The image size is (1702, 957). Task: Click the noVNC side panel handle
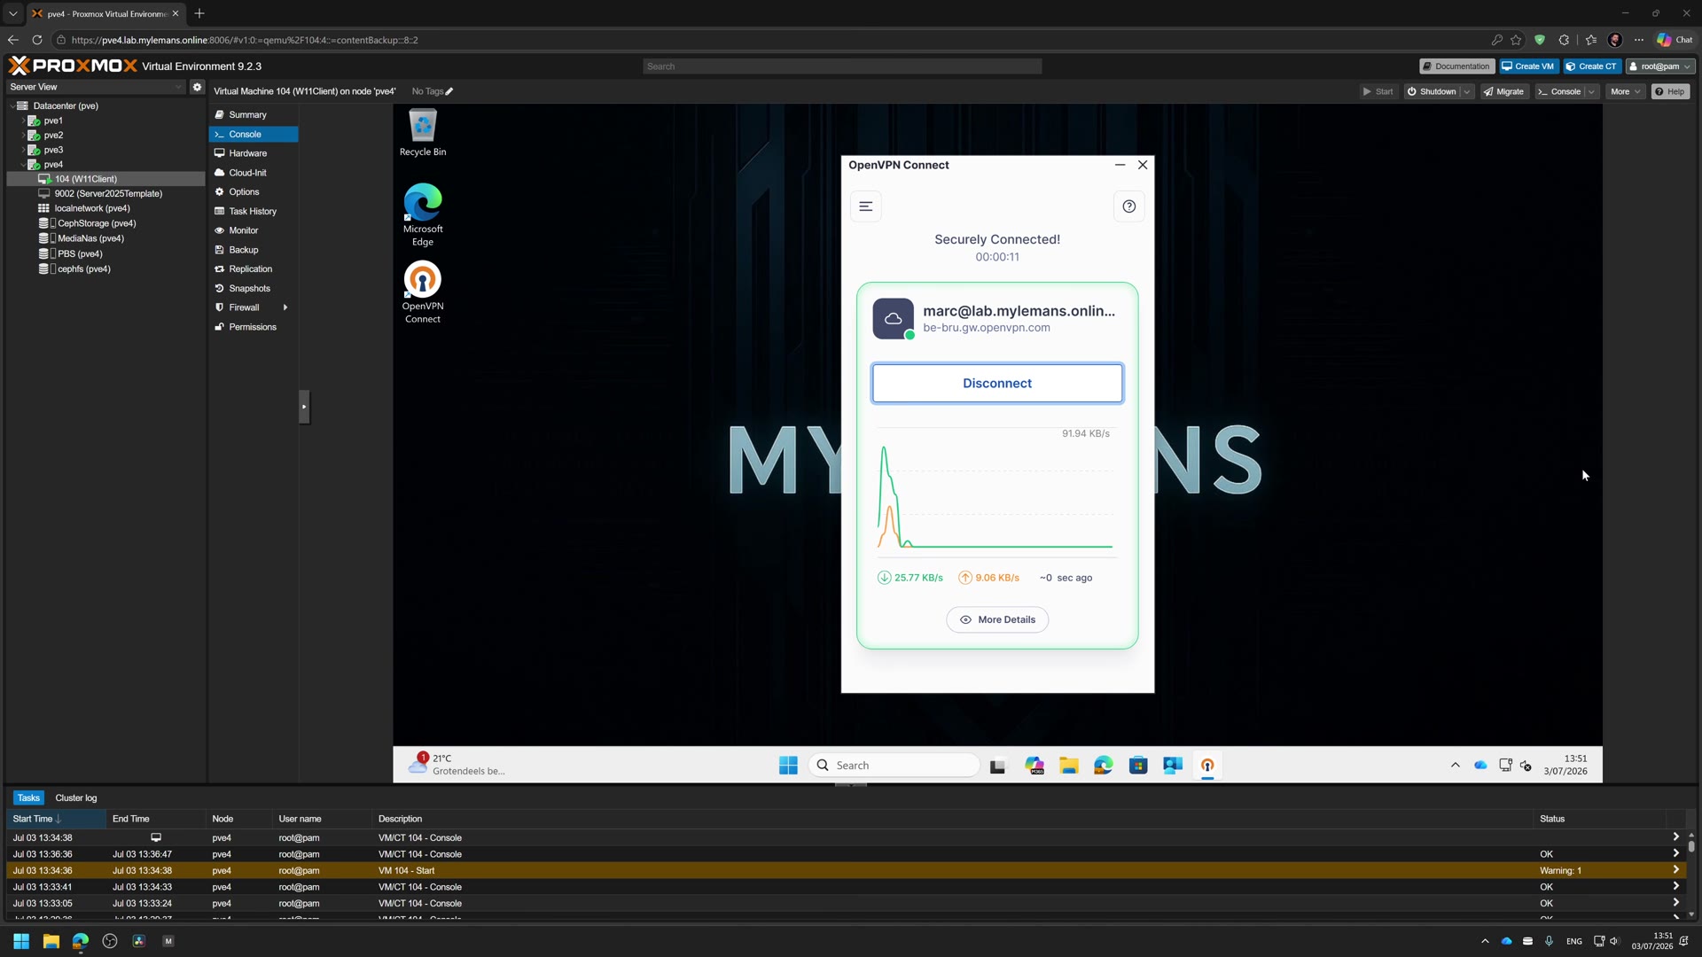tap(304, 407)
